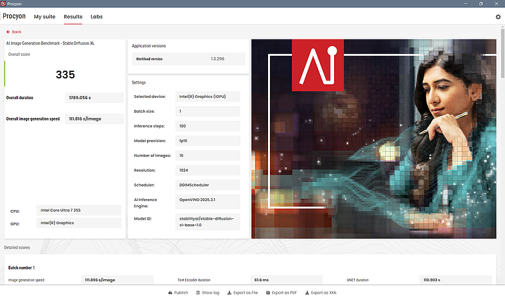
Task: Select the Results tab
Action: coord(73,17)
